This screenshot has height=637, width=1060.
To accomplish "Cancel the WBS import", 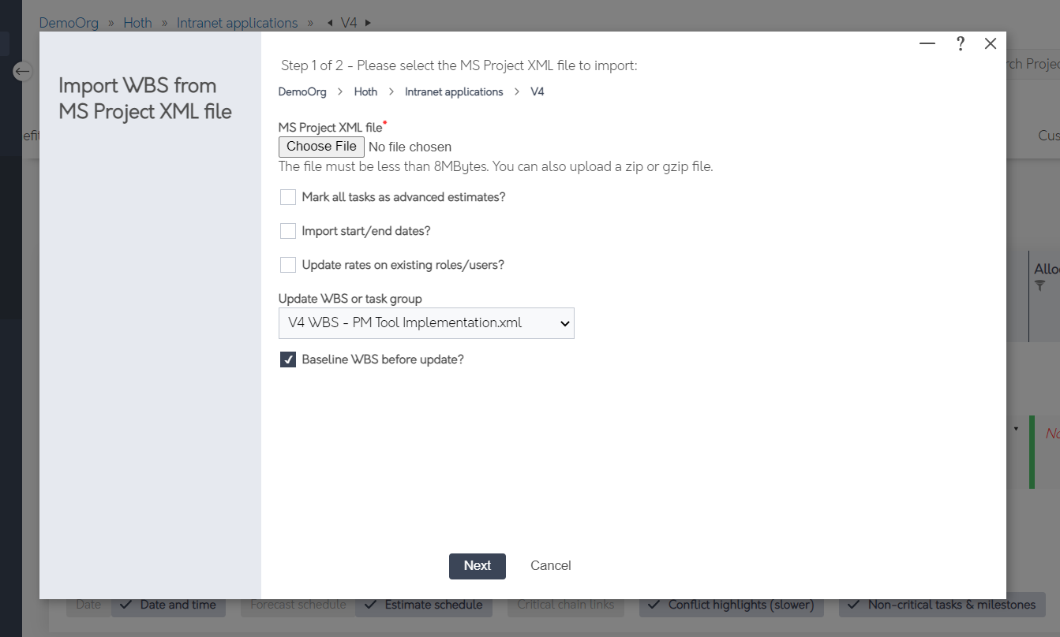I will [x=550, y=566].
